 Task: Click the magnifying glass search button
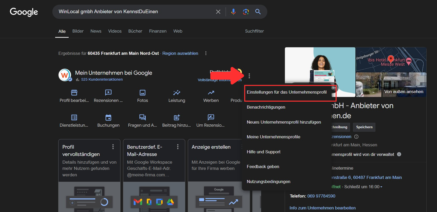[258, 12]
